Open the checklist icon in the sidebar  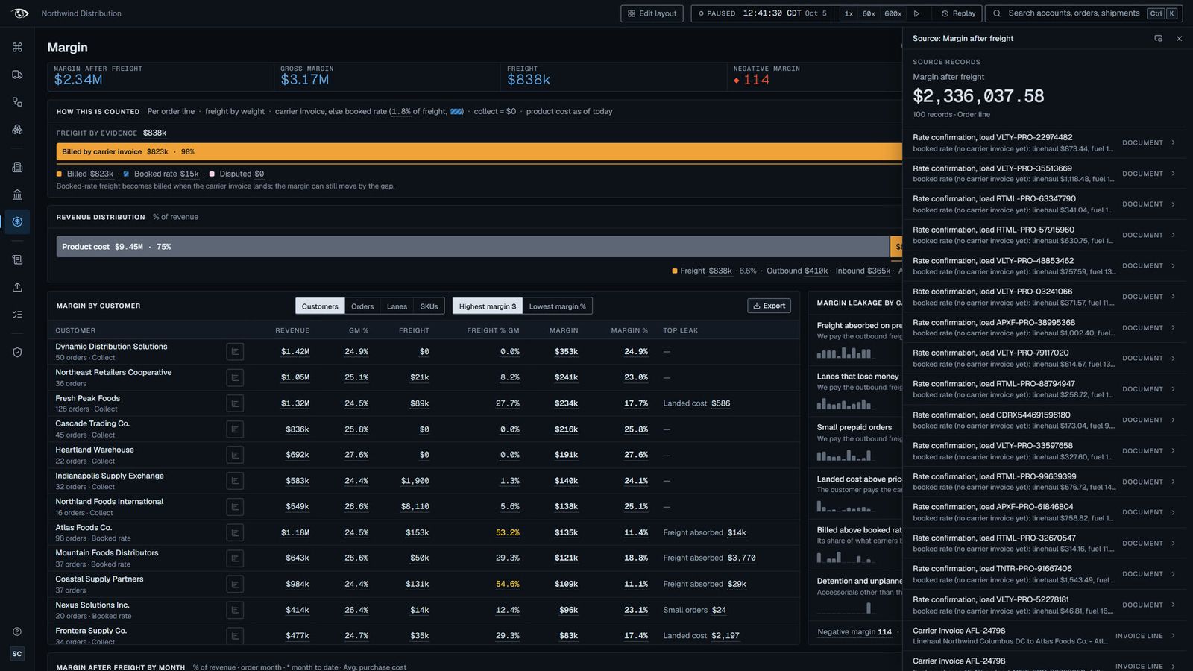point(17,315)
